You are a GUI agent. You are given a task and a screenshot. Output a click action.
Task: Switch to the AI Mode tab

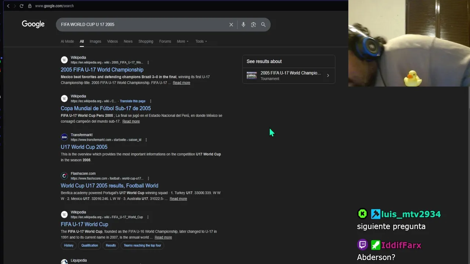click(67, 41)
